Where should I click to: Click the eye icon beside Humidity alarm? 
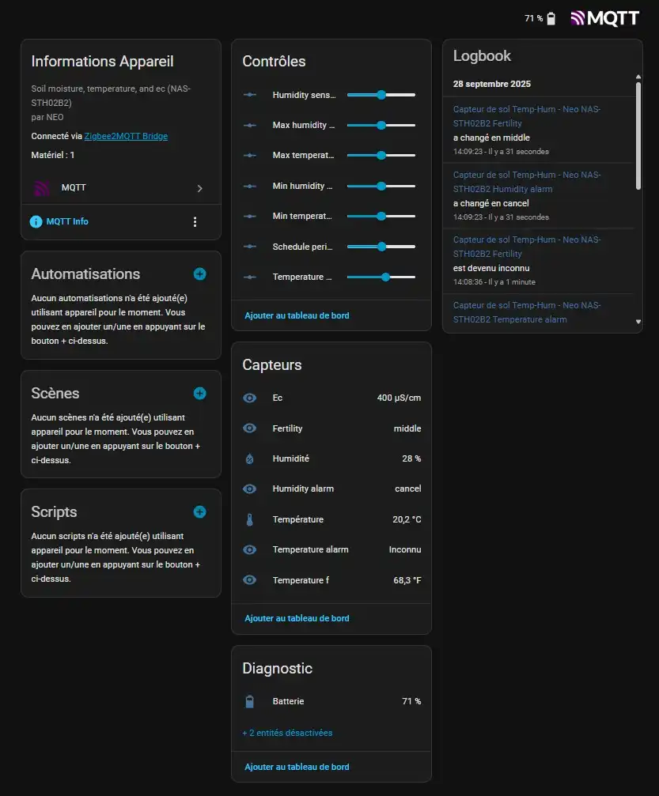(x=250, y=489)
